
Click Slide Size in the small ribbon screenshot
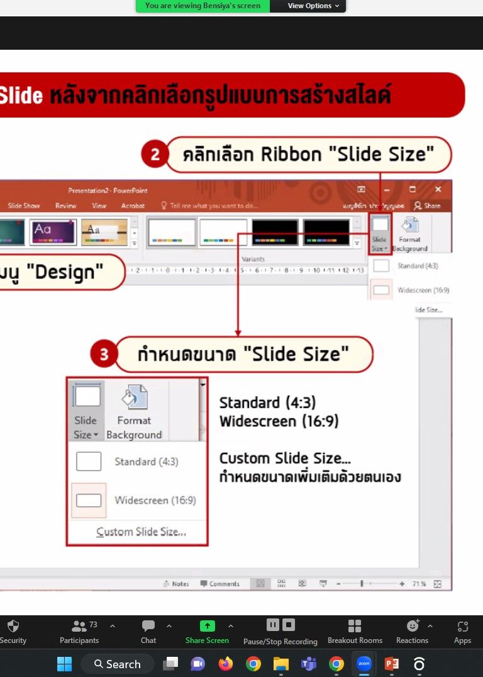pyautogui.click(x=380, y=234)
